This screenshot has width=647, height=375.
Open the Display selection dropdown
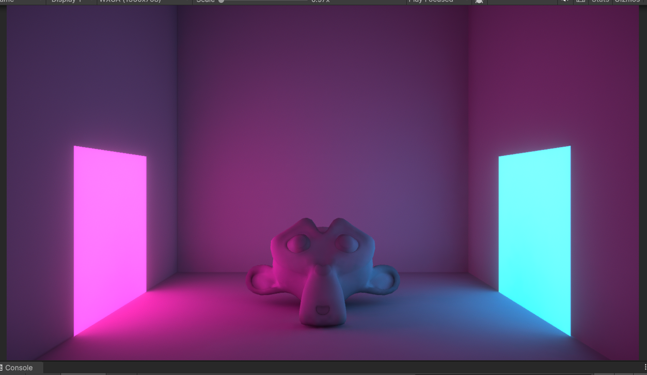71,1
